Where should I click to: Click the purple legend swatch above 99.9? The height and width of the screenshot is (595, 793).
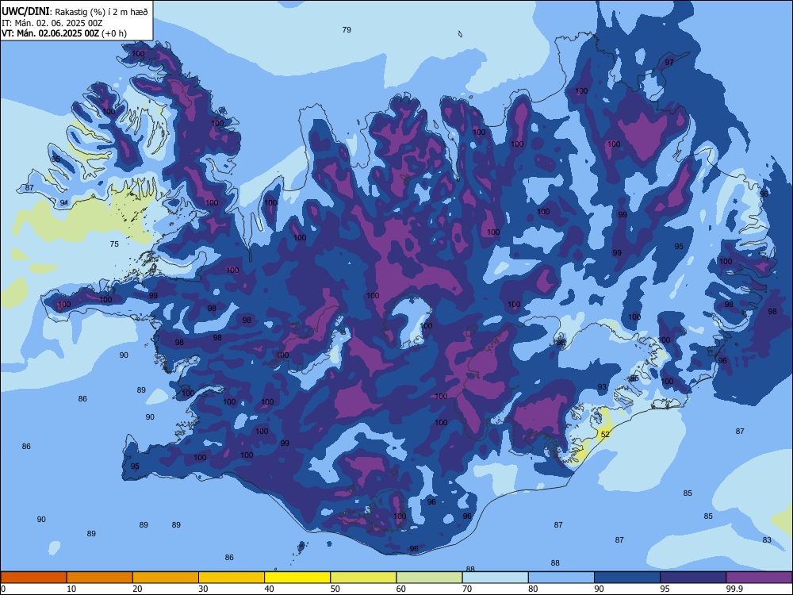tap(759, 578)
